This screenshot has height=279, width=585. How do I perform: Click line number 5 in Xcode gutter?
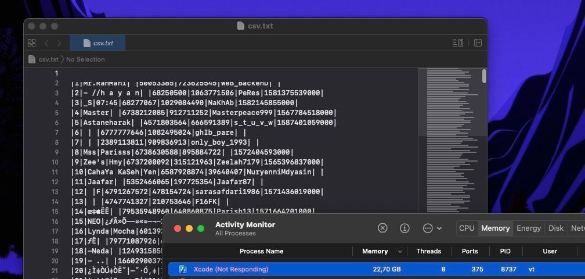(57, 113)
